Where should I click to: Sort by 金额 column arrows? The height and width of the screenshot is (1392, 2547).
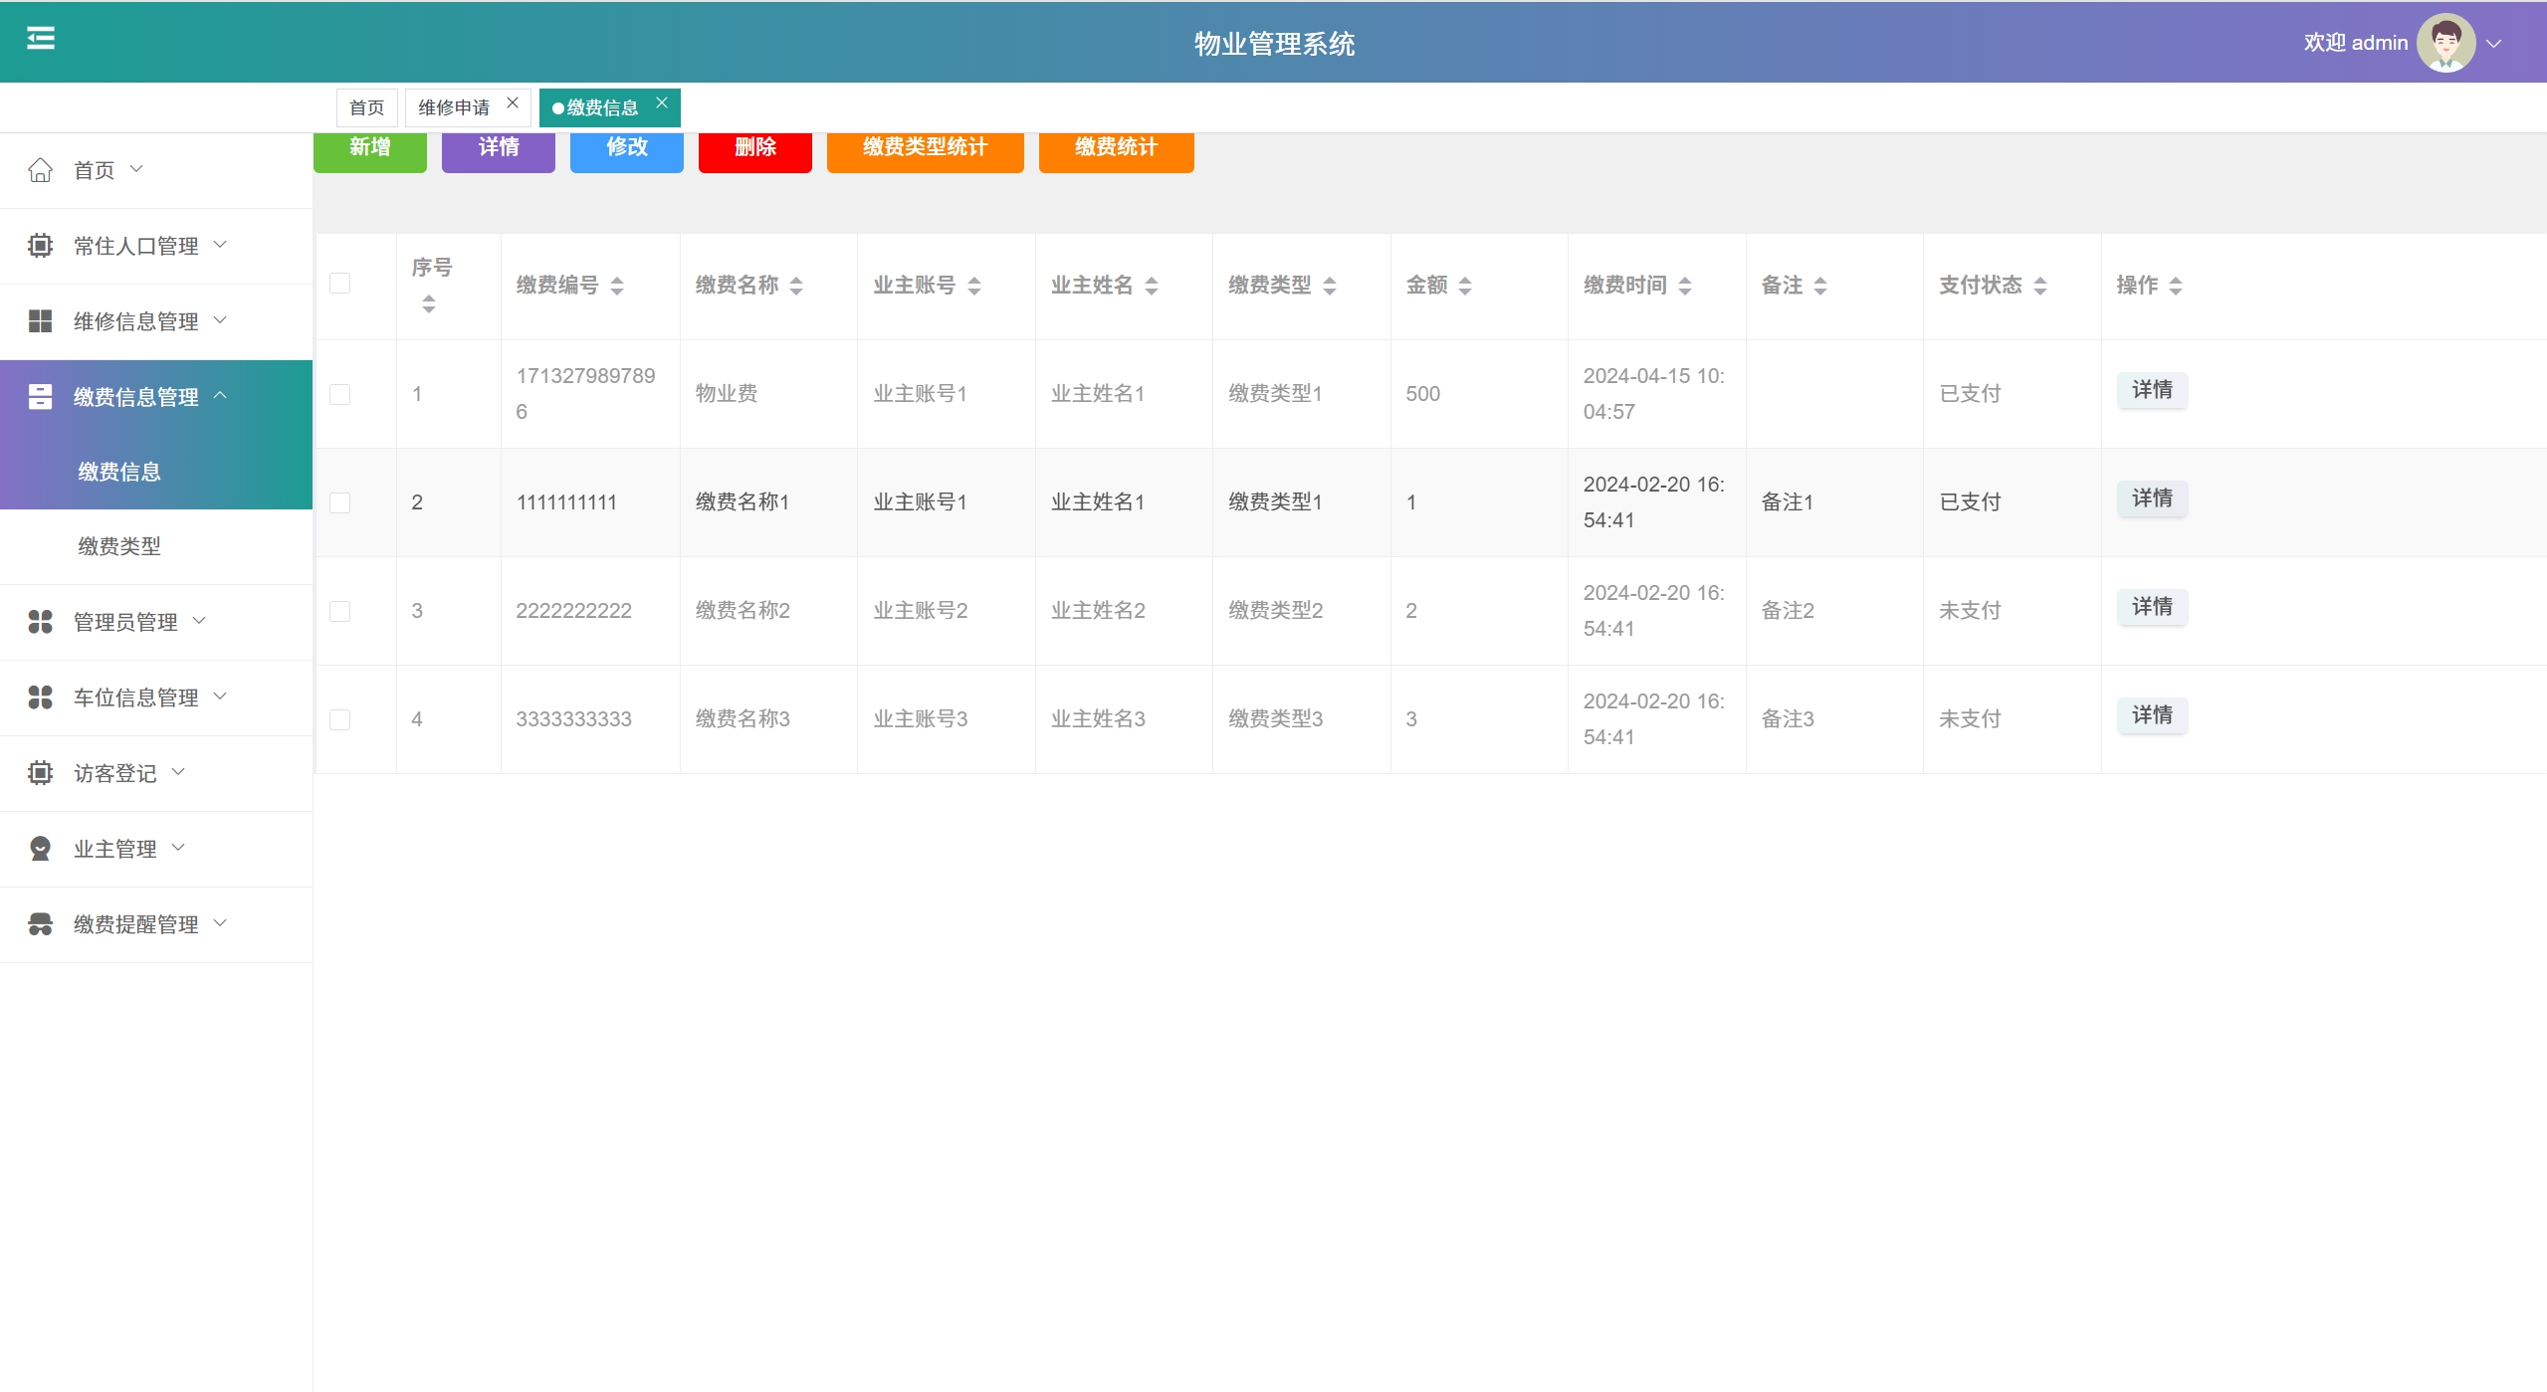click(x=1465, y=287)
